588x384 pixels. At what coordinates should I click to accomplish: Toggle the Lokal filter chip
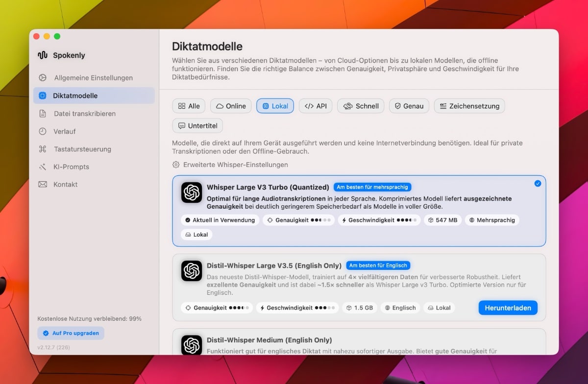tap(275, 106)
